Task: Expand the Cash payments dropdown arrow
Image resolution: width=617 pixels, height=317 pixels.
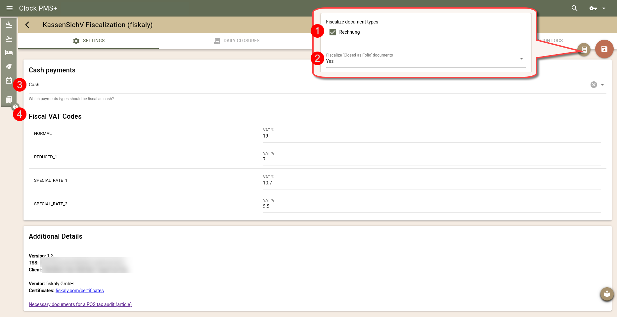Action: click(x=602, y=85)
